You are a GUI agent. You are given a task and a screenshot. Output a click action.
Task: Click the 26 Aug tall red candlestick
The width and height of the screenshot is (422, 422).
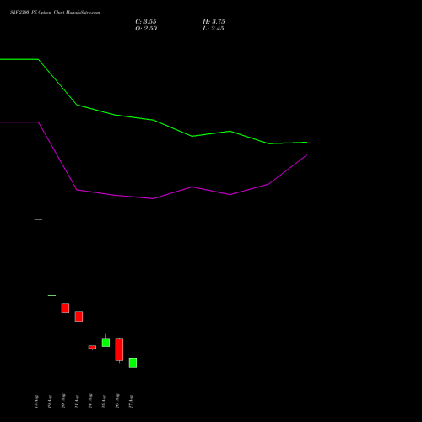pyautogui.click(x=119, y=349)
